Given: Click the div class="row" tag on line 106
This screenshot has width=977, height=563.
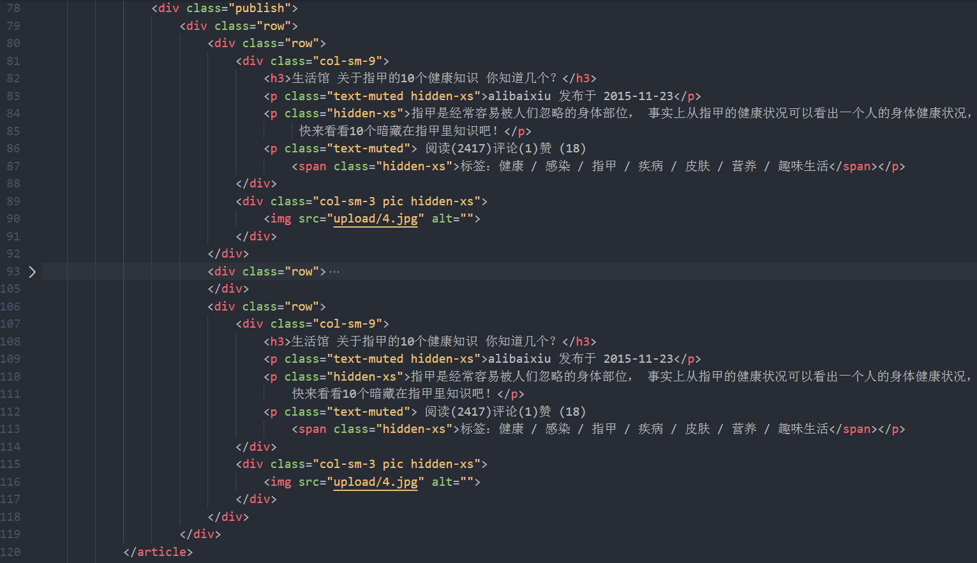Looking at the screenshot, I should tap(267, 307).
